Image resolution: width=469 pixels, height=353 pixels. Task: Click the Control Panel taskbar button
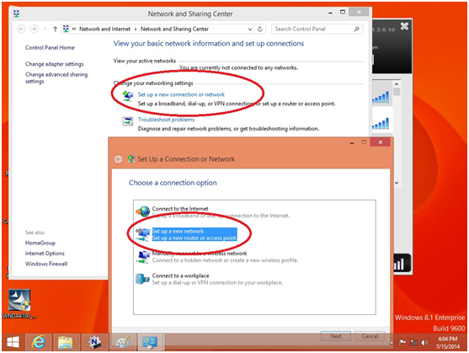[150, 342]
